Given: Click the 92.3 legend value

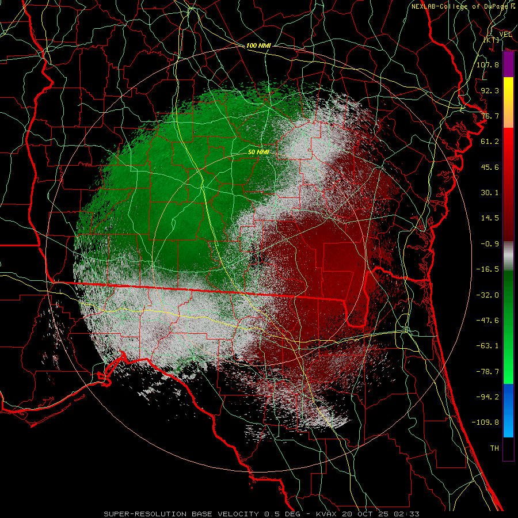Looking at the screenshot, I should point(490,90).
